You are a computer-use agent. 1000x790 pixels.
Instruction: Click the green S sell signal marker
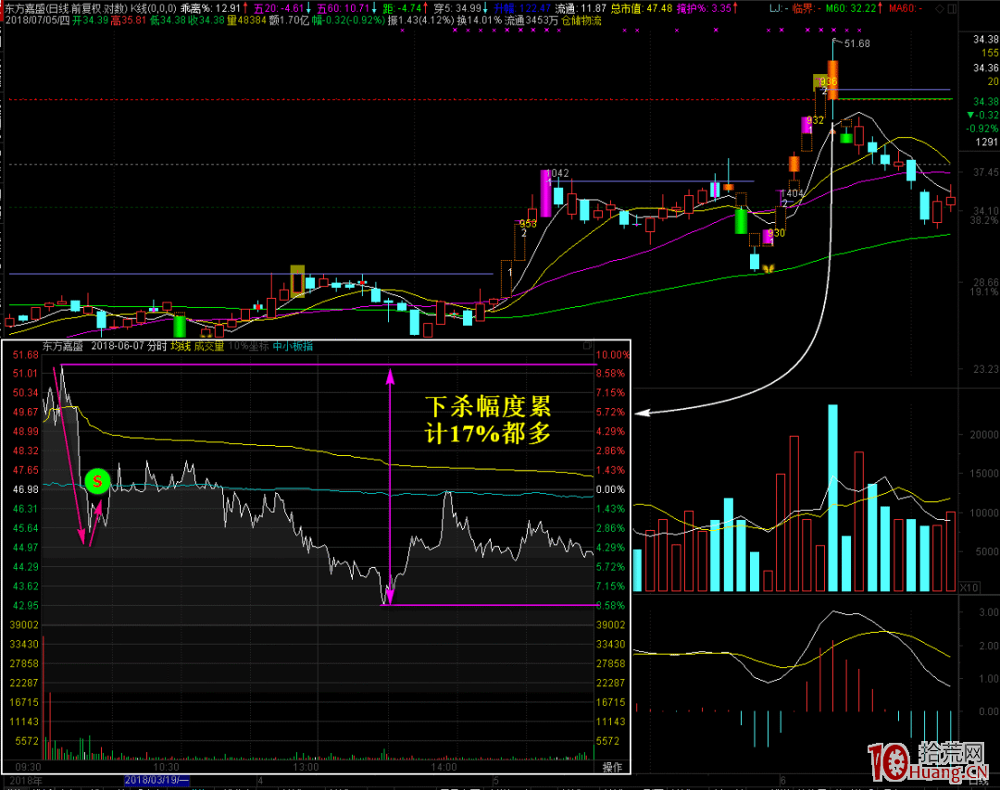click(97, 481)
